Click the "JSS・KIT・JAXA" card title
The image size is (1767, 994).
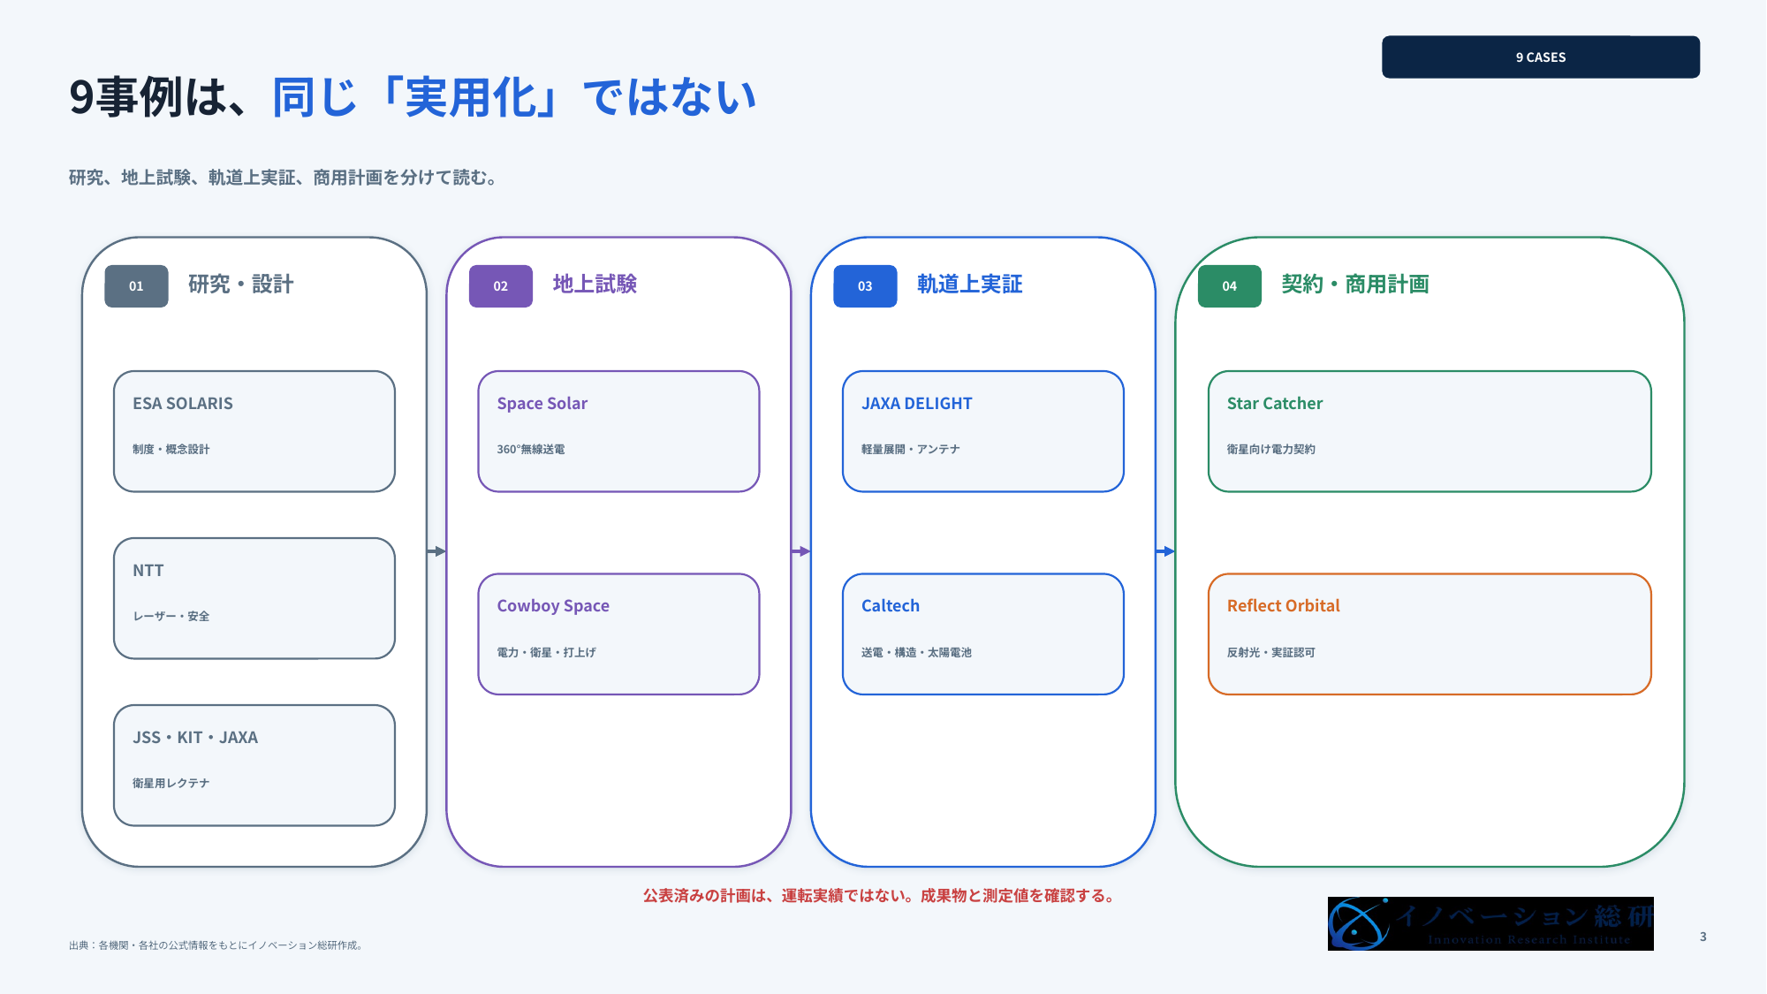[195, 738]
